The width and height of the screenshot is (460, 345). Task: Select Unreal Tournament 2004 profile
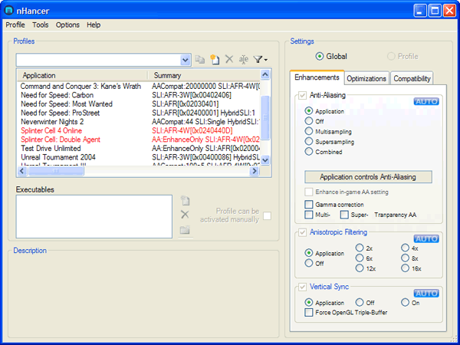point(58,157)
